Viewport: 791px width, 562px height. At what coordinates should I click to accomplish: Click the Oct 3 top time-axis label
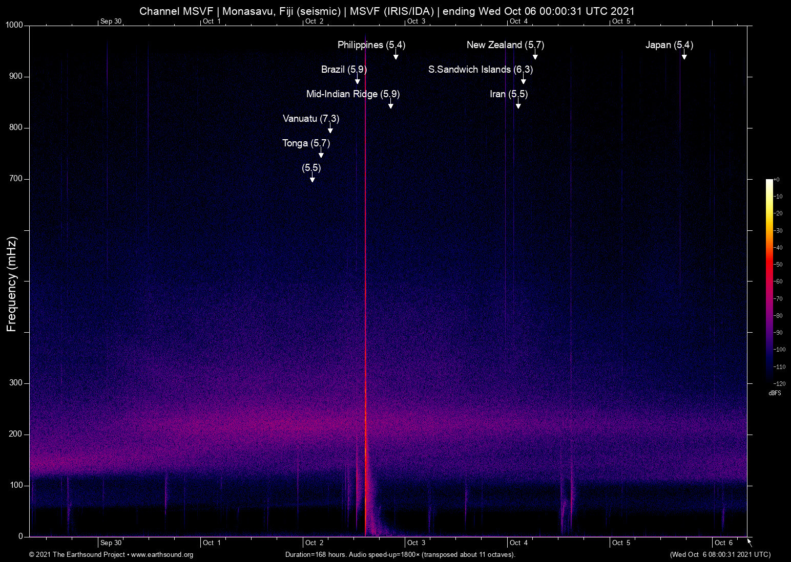point(417,21)
